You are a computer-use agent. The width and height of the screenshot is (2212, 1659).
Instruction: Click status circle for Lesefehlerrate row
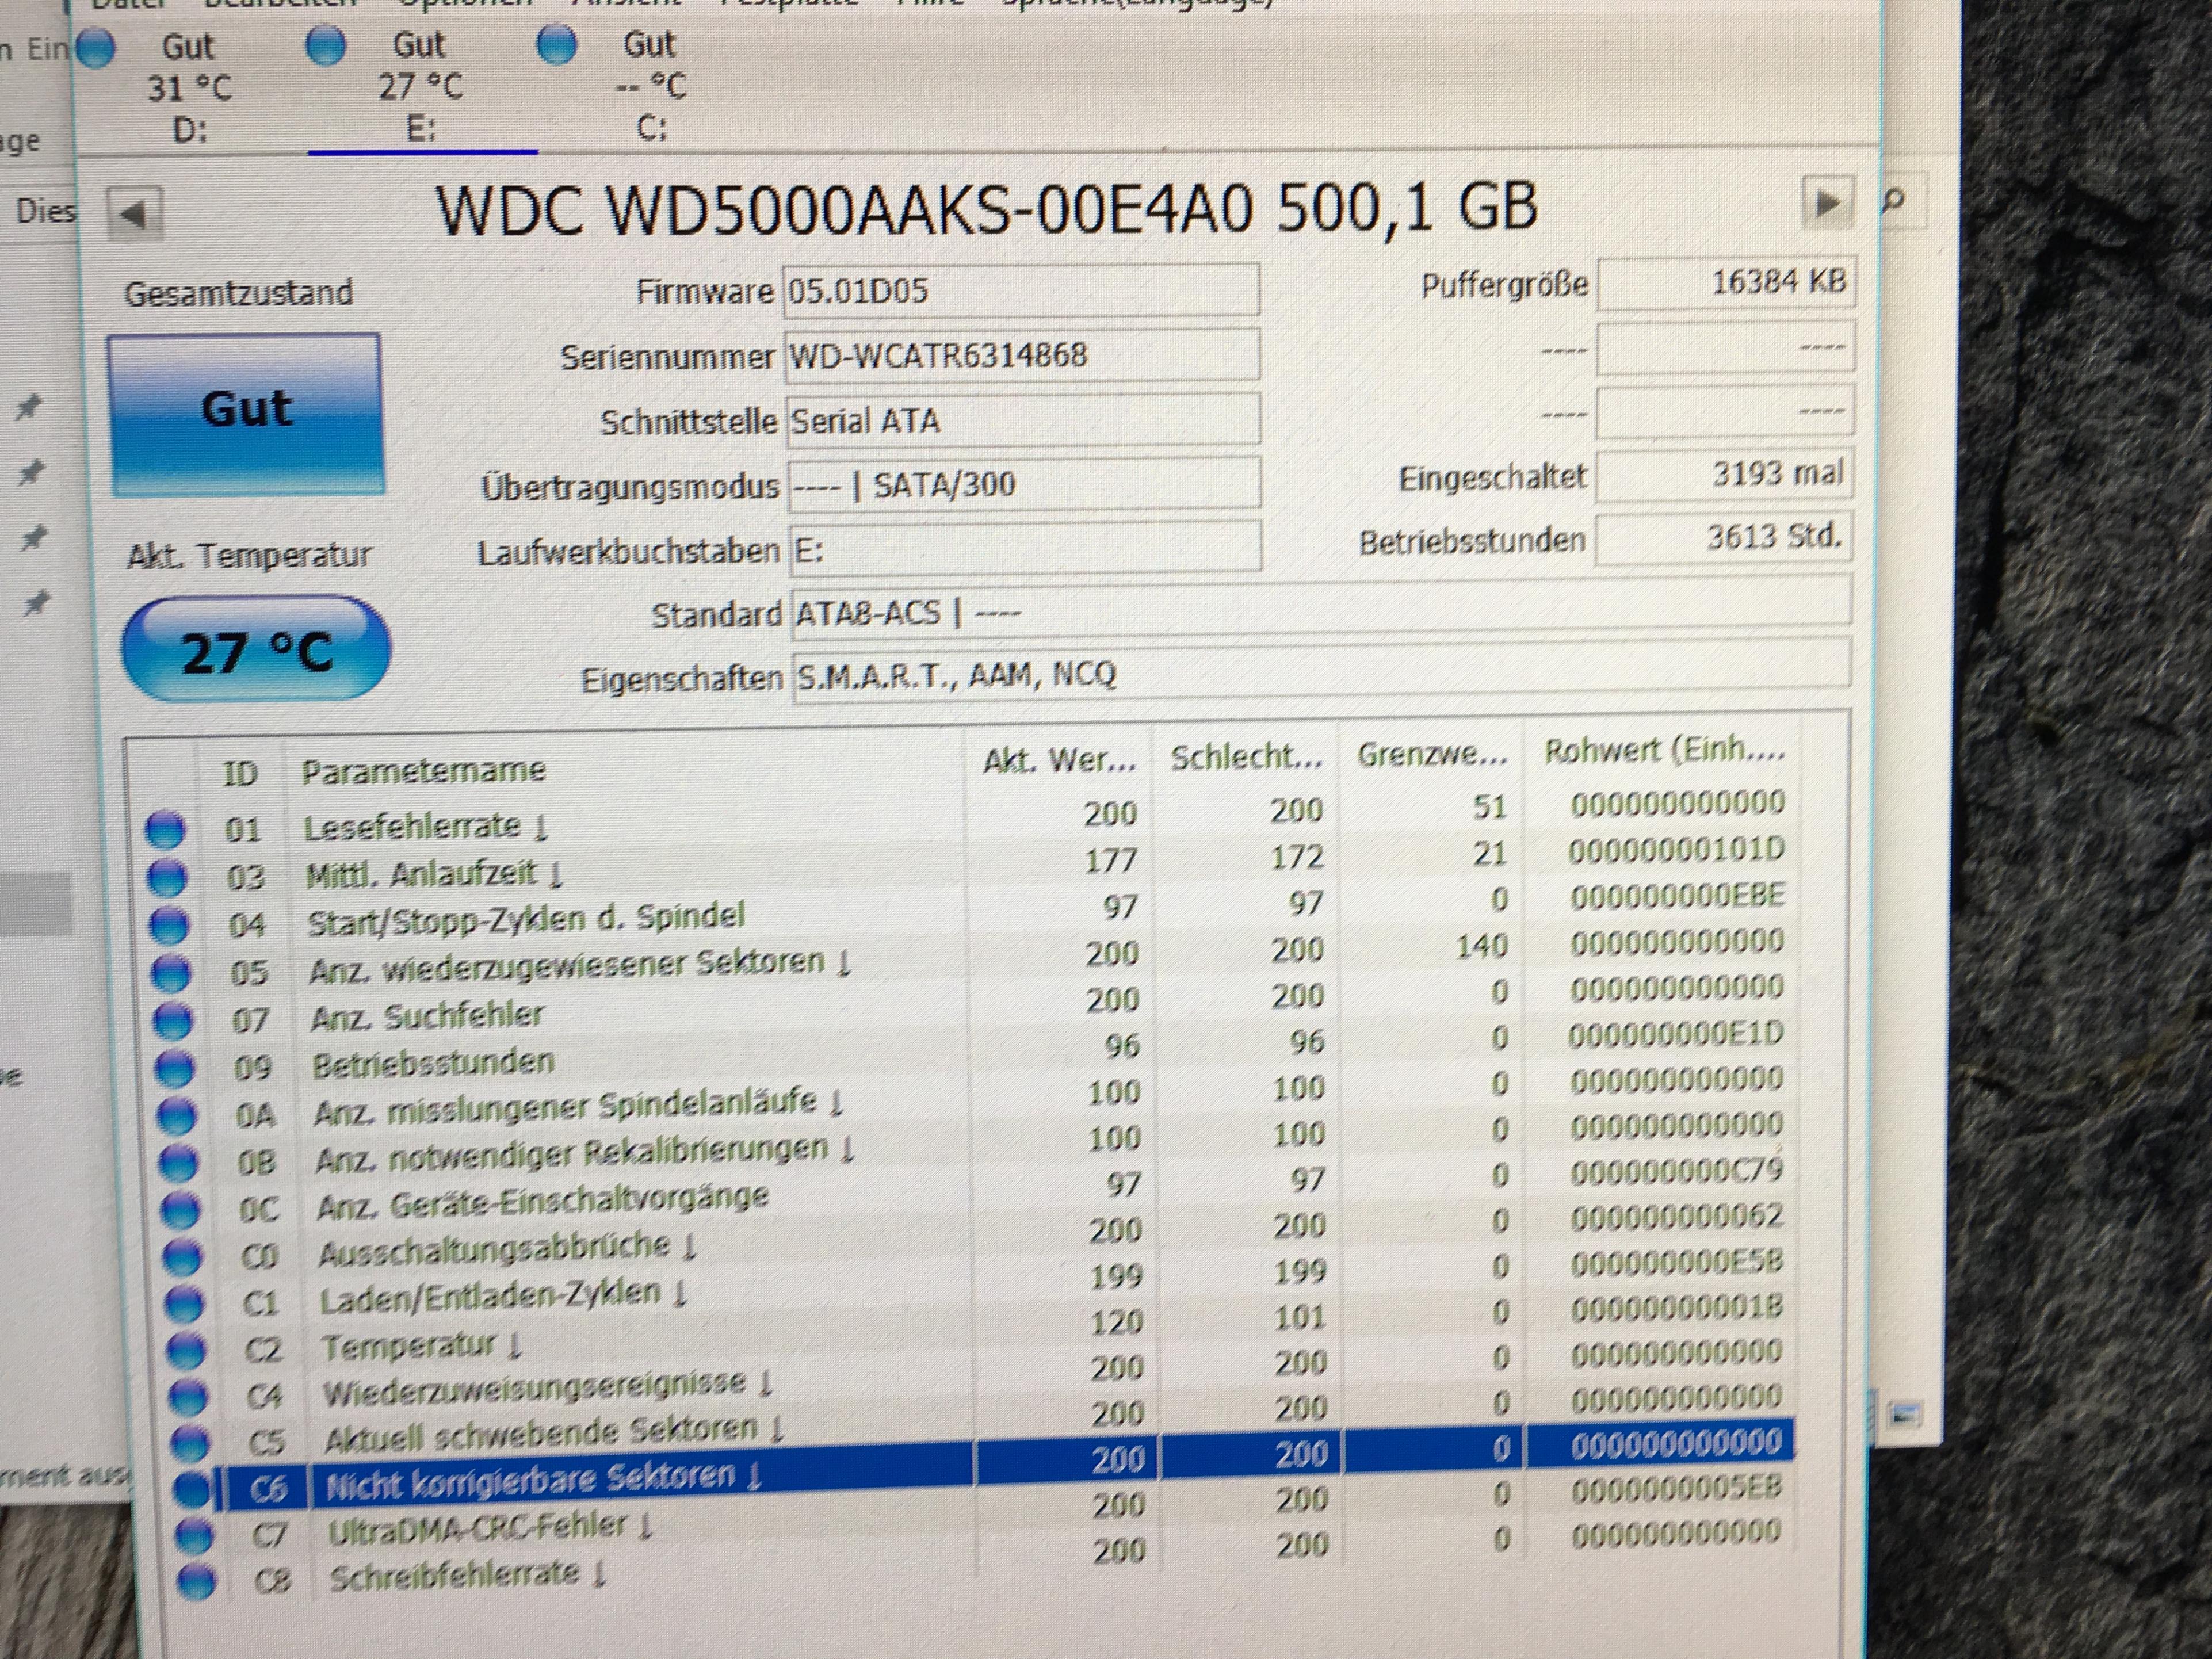click(x=165, y=830)
